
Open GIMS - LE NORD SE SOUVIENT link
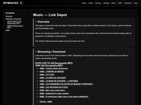click(53, 78)
